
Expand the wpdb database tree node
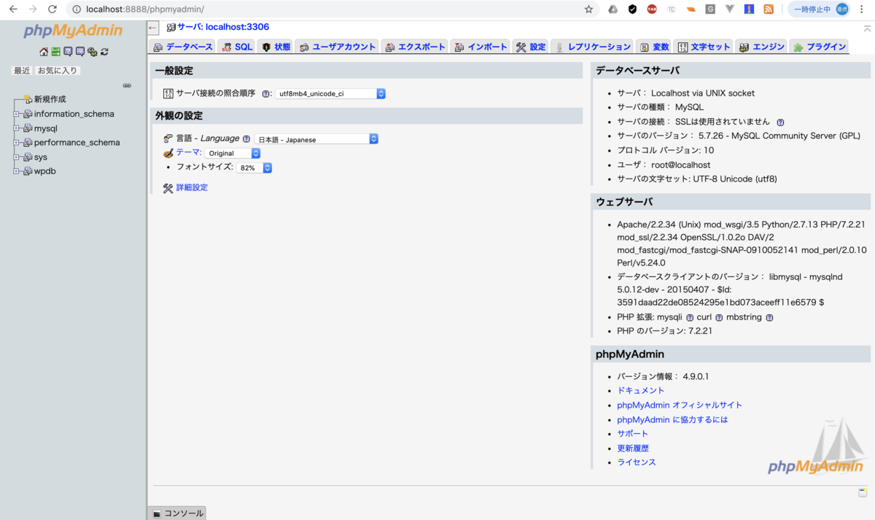[17, 171]
